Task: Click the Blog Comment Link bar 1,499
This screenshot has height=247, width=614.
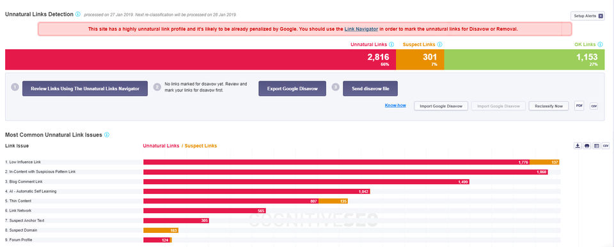Action: 306,182
